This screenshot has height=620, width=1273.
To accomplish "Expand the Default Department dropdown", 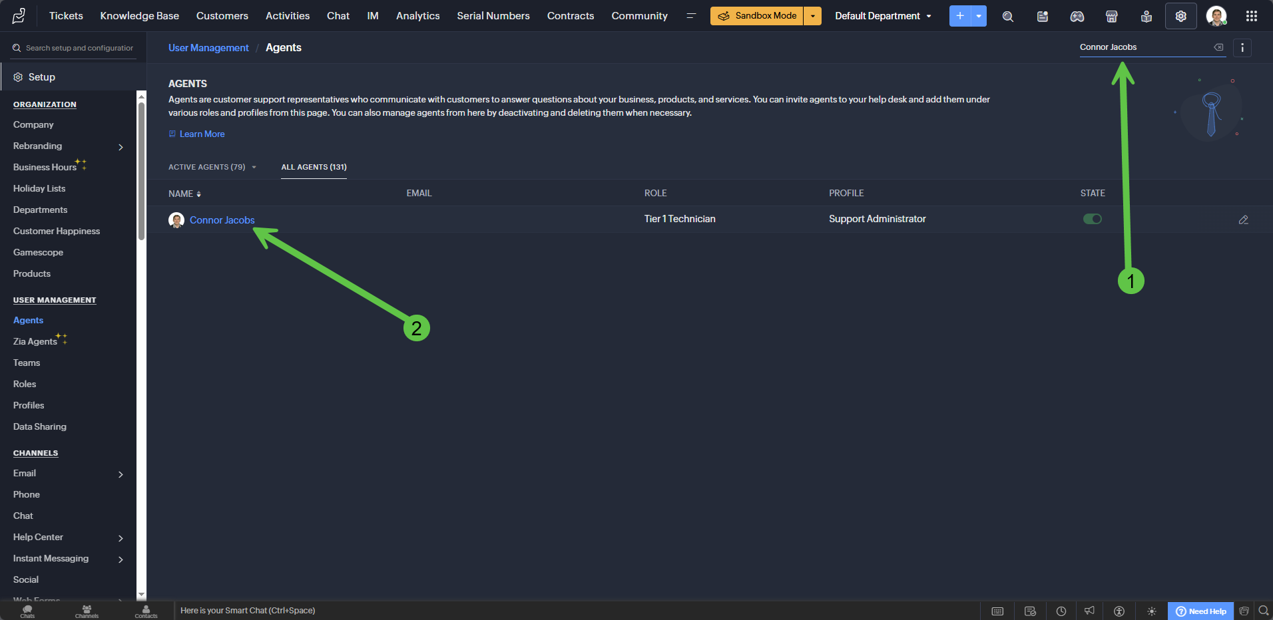I will click(x=883, y=16).
